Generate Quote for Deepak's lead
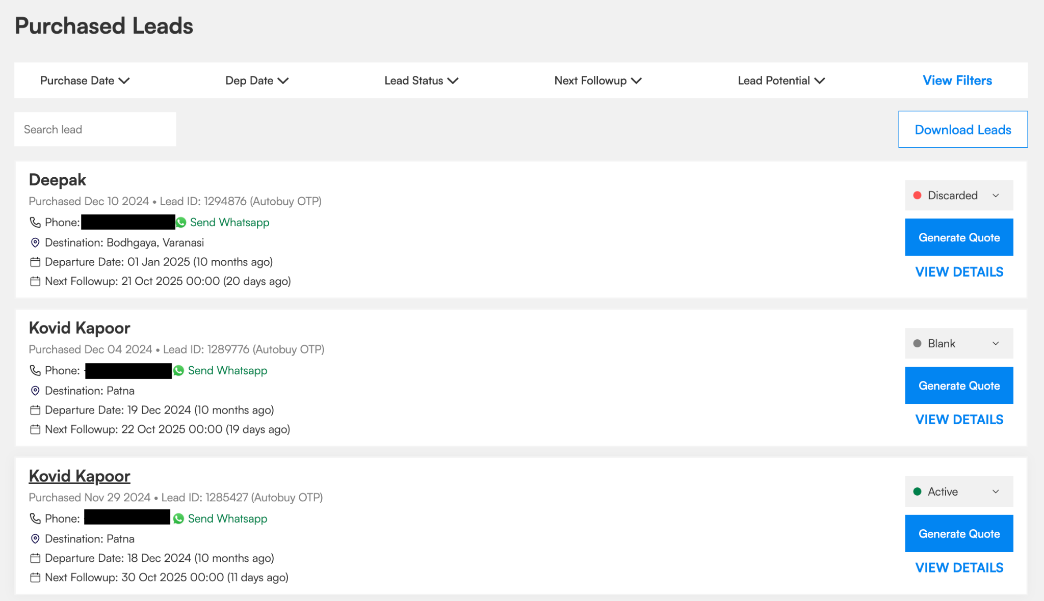The width and height of the screenshot is (1044, 601). 958,237
